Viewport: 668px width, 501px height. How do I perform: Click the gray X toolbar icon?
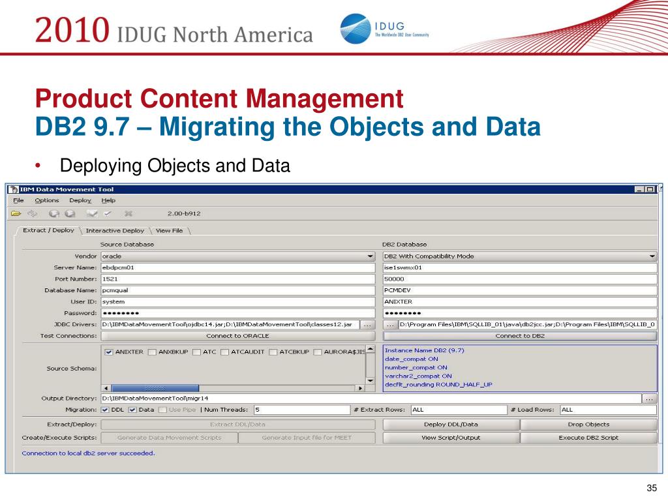click(x=129, y=213)
